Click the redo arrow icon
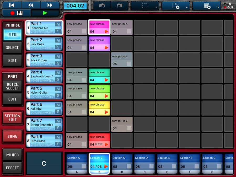The image size is (236, 177). (119, 6)
